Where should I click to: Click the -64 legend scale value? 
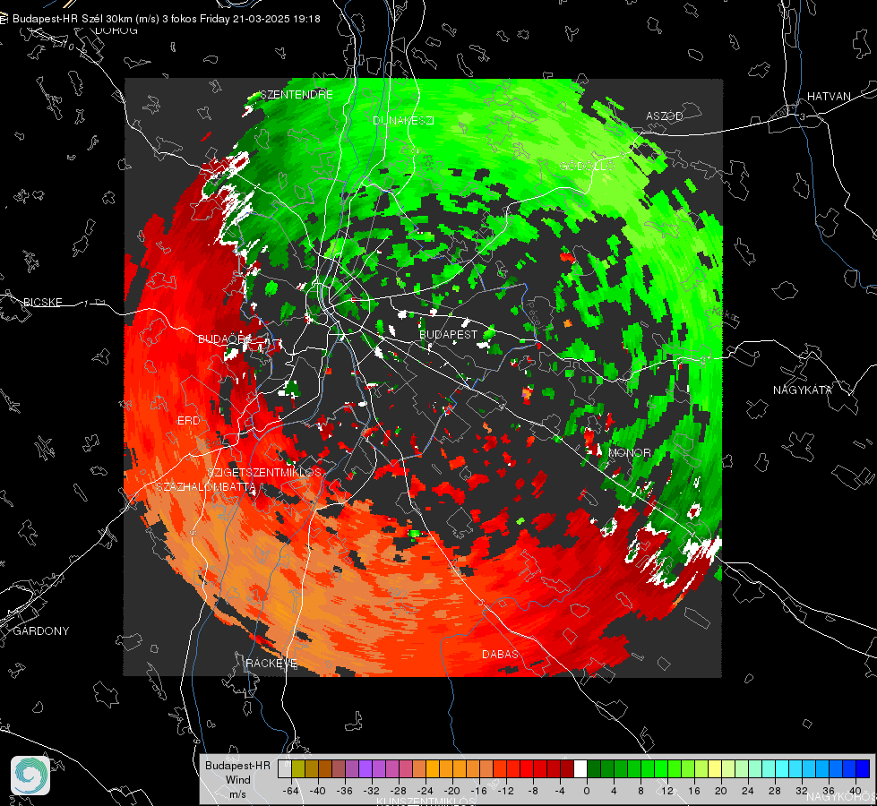(291, 791)
